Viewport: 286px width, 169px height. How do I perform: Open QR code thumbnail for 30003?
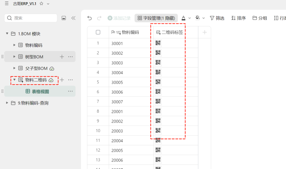(x=158, y=62)
